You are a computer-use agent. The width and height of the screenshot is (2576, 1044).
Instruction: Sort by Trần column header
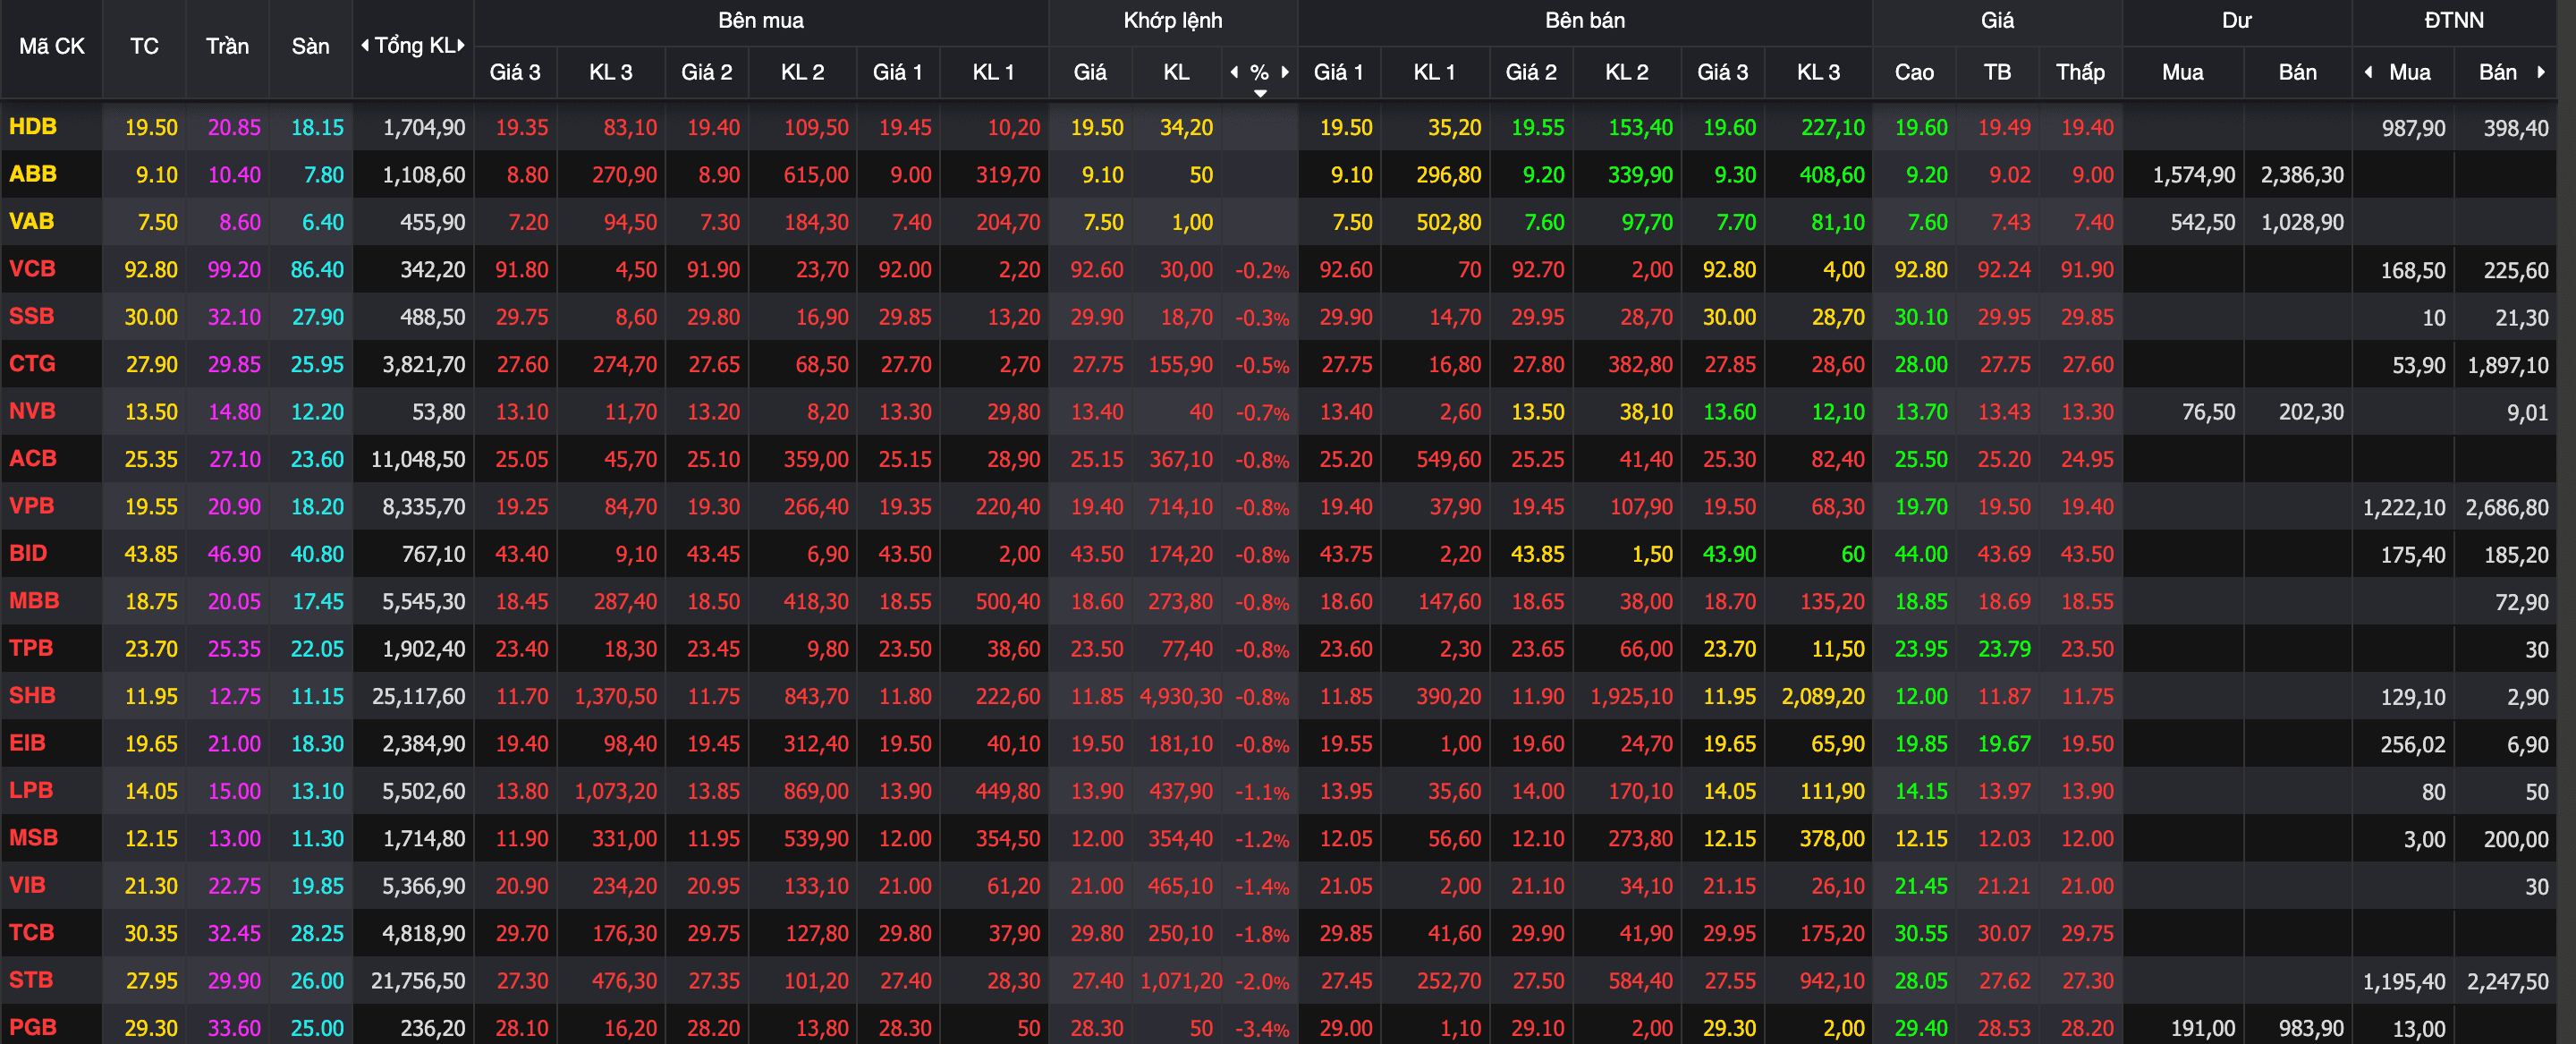tap(227, 46)
